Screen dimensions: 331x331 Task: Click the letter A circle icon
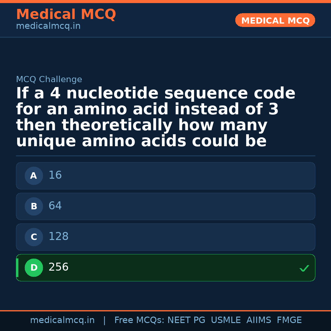coord(34,176)
